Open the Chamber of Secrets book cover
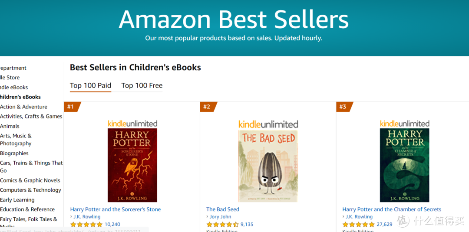The height and width of the screenshot is (232, 469). click(404, 165)
